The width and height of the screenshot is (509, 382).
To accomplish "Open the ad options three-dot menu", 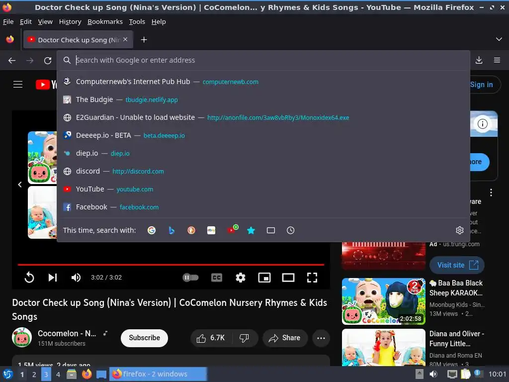I will (x=491, y=192).
